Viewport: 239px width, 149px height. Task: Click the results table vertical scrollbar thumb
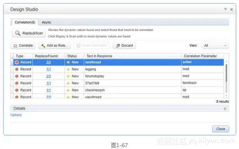point(226,73)
